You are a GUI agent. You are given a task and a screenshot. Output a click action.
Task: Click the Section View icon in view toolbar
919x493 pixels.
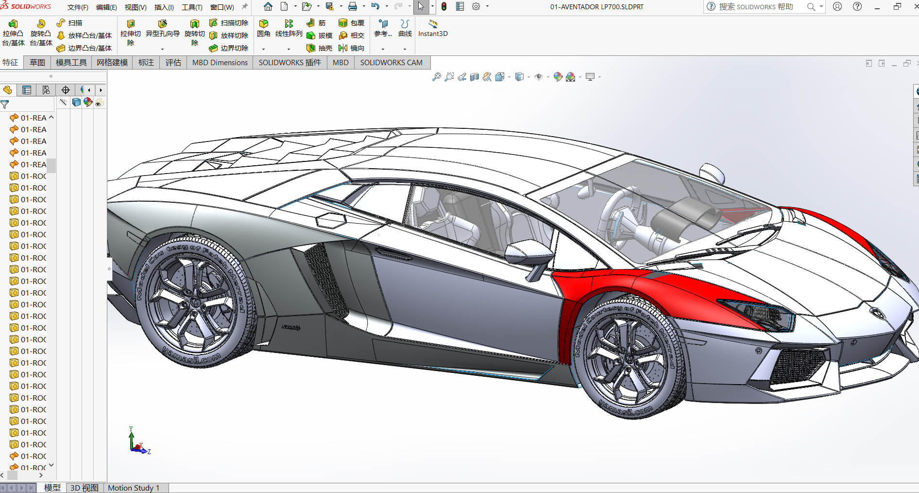[475, 77]
